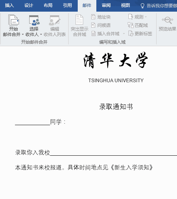This screenshot has width=177, height=199.
Task: Click the Rules (规则) icon
Action: click(130, 17)
